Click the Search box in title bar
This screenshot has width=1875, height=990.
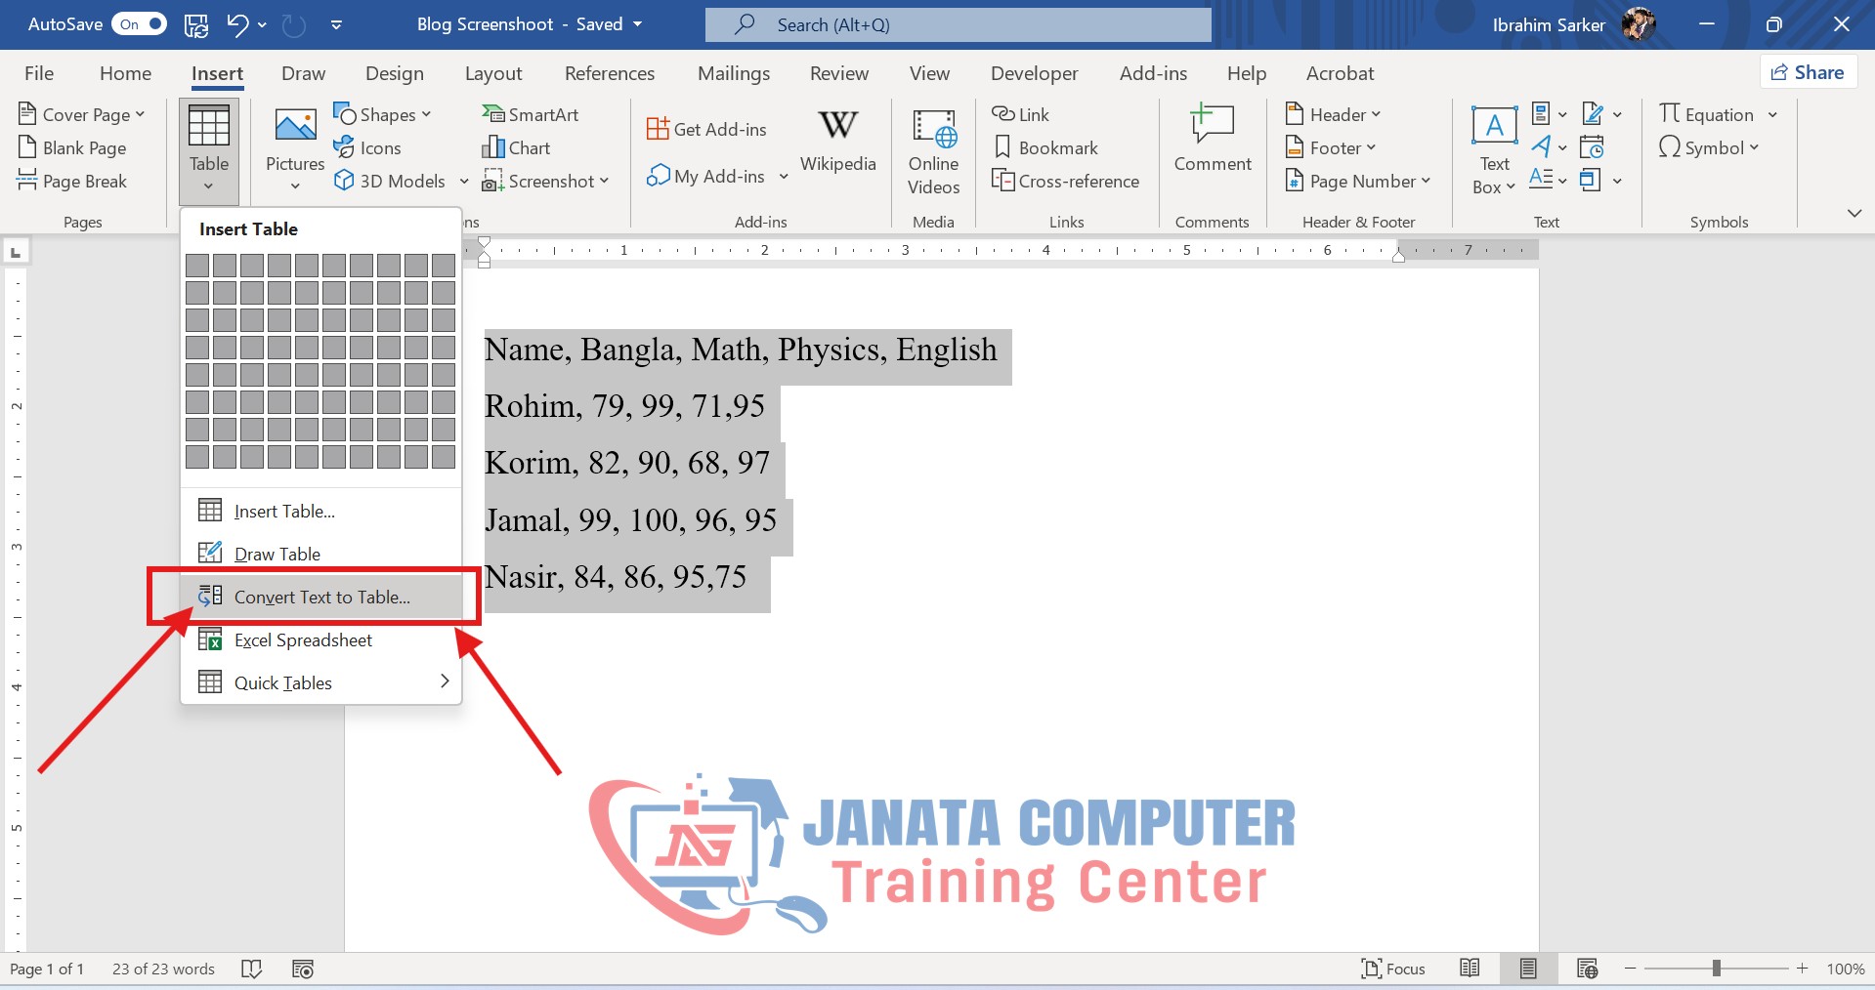[x=958, y=24]
